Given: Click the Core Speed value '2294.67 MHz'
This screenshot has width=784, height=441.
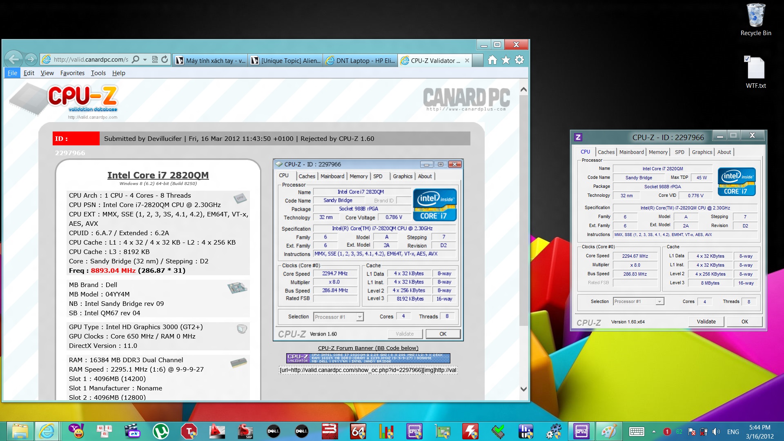Looking at the screenshot, I should (x=635, y=256).
